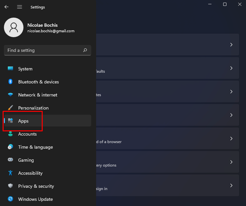Image resolution: width=246 pixels, height=206 pixels.
Task: Expand the row ending in "of a browser"
Action: [231, 139]
